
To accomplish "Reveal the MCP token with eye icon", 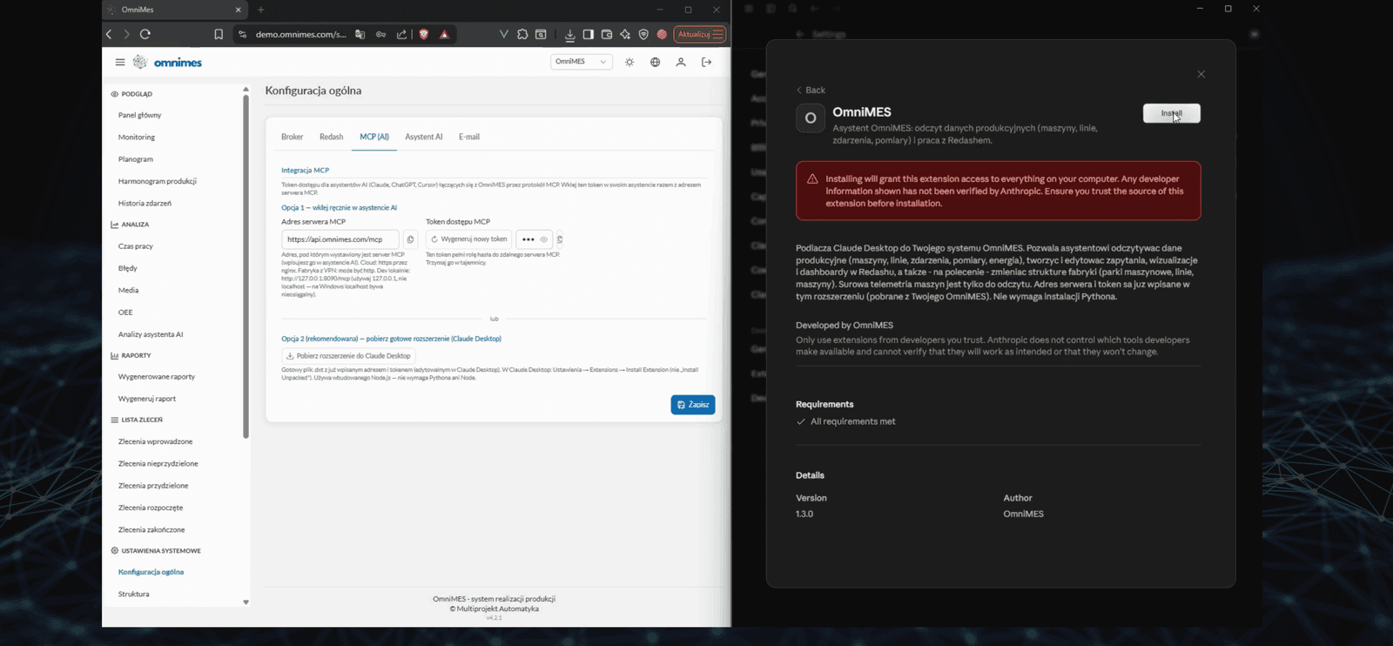I will point(544,239).
